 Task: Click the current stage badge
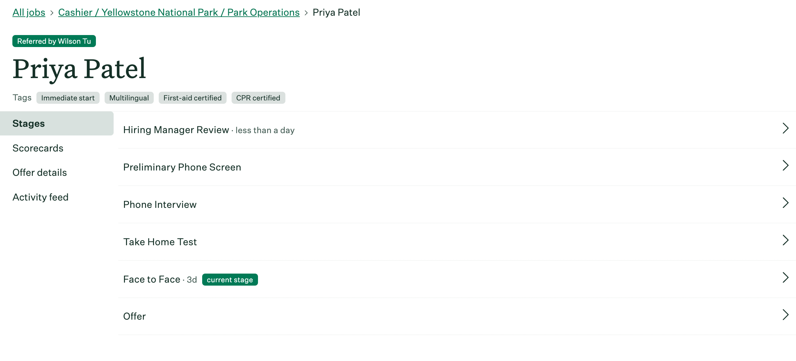(x=230, y=280)
